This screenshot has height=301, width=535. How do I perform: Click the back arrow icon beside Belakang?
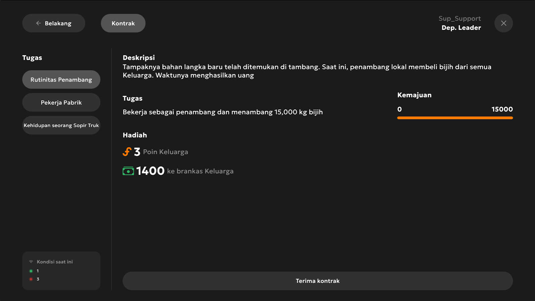point(38,23)
